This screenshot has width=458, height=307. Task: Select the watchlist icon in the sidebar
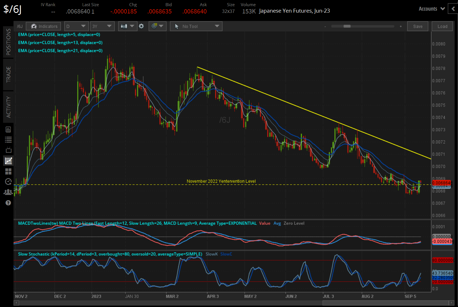point(8,139)
